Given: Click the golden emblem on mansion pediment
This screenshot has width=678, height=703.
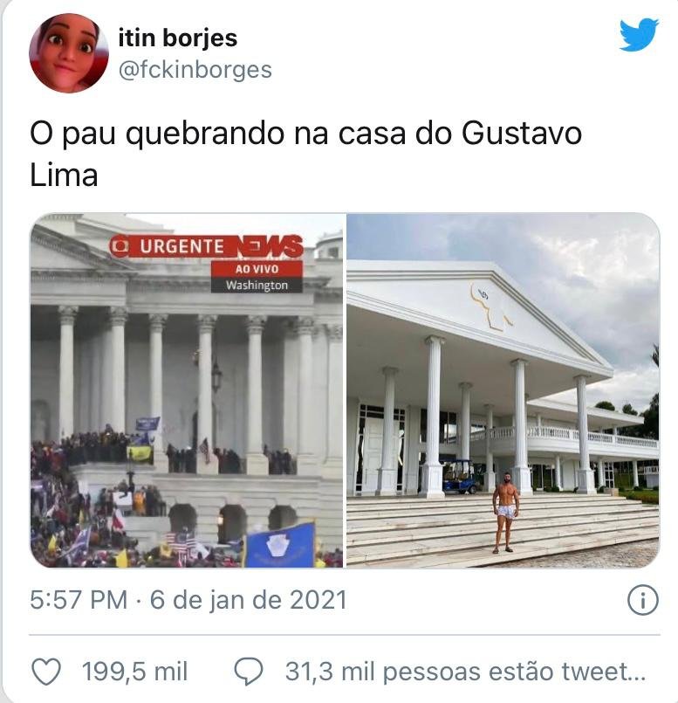Looking at the screenshot, I should (x=490, y=306).
